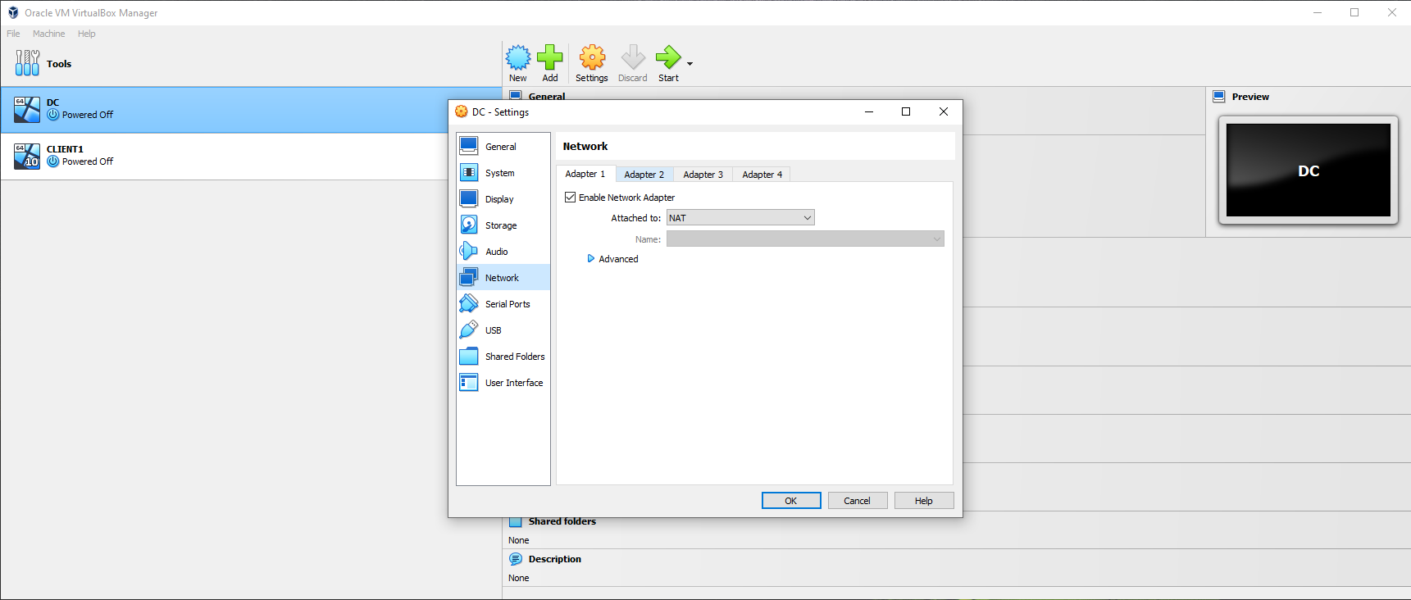
Task: Click the VirtualBox title bar logo
Action: tap(13, 12)
